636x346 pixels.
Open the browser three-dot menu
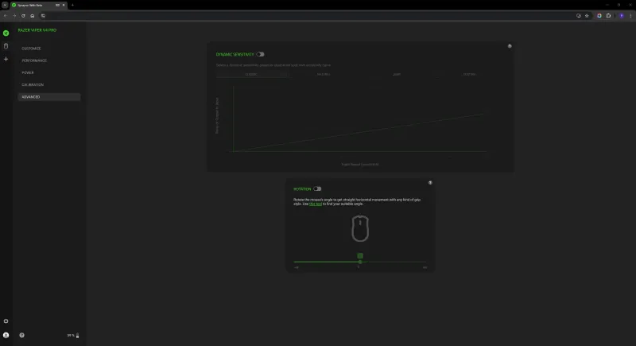click(x=630, y=15)
